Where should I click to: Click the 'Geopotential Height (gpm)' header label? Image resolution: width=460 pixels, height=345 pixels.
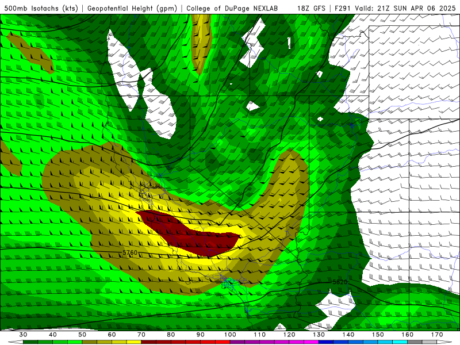click(132, 9)
